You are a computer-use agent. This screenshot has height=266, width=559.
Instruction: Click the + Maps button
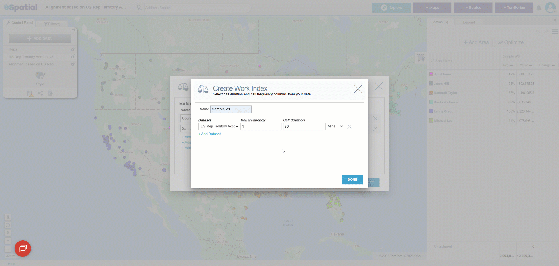pyautogui.click(x=432, y=8)
